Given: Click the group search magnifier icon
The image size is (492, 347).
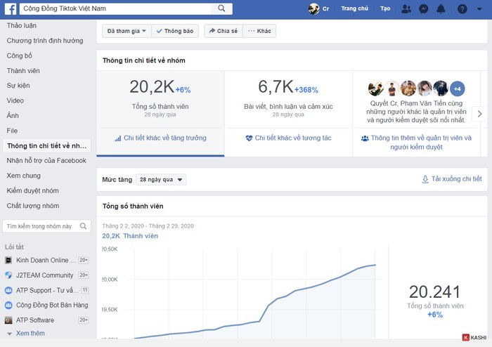Looking at the screenshot, I should (x=83, y=226).
